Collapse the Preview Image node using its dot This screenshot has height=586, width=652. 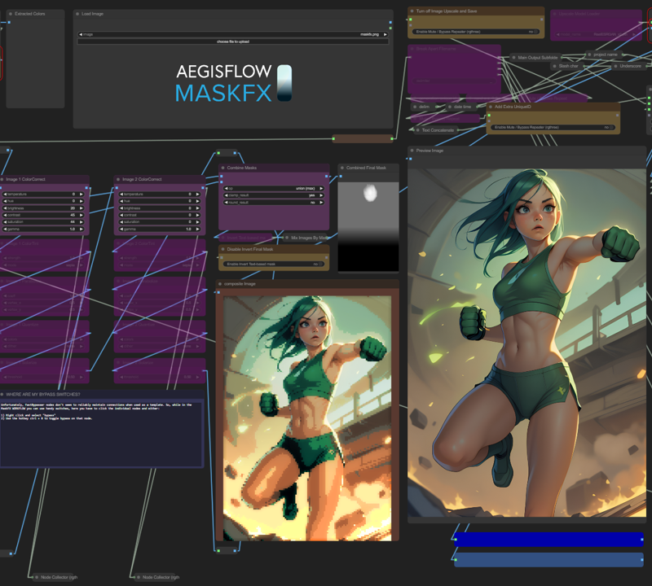[412, 151]
